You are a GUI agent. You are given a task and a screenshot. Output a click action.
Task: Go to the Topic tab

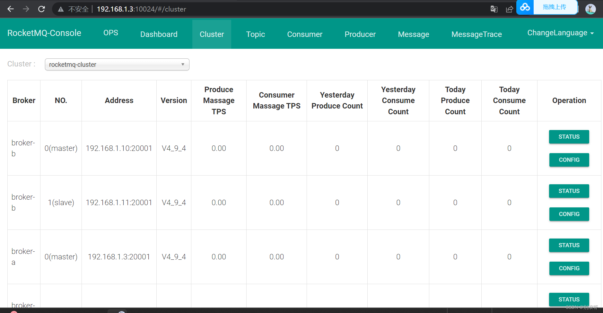[256, 34]
